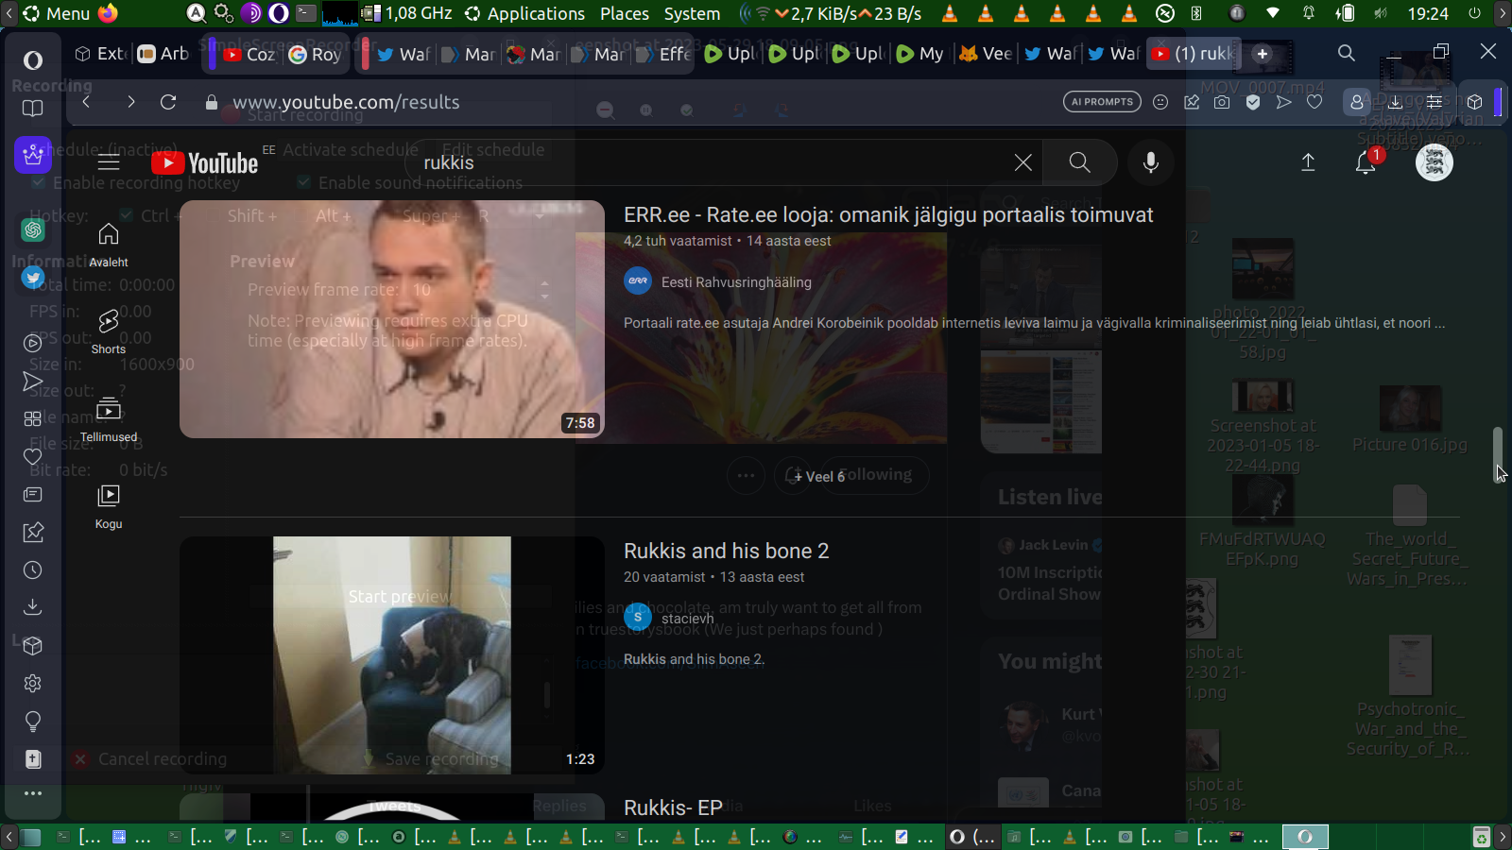Open the desktop Menu in top panel
1512x850 pixels.
(56, 13)
